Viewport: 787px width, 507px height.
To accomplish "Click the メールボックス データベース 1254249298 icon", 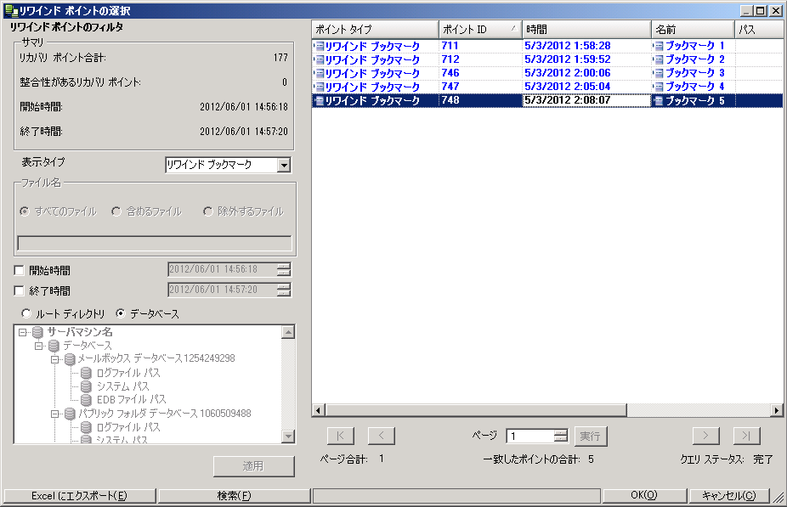I will [x=70, y=359].
